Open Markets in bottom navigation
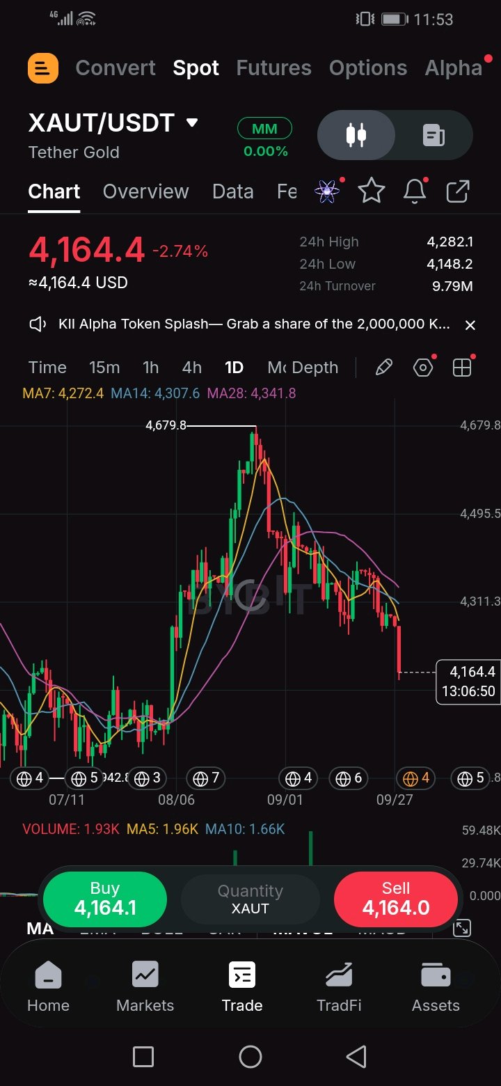The image size is (501, 1086). [x=145, y=986]
